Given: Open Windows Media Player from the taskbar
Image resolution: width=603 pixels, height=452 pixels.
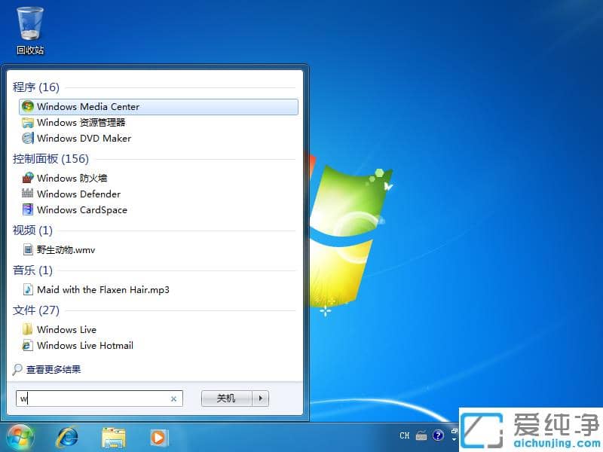Looking at the screenshot, I should (x=158, y=437).
